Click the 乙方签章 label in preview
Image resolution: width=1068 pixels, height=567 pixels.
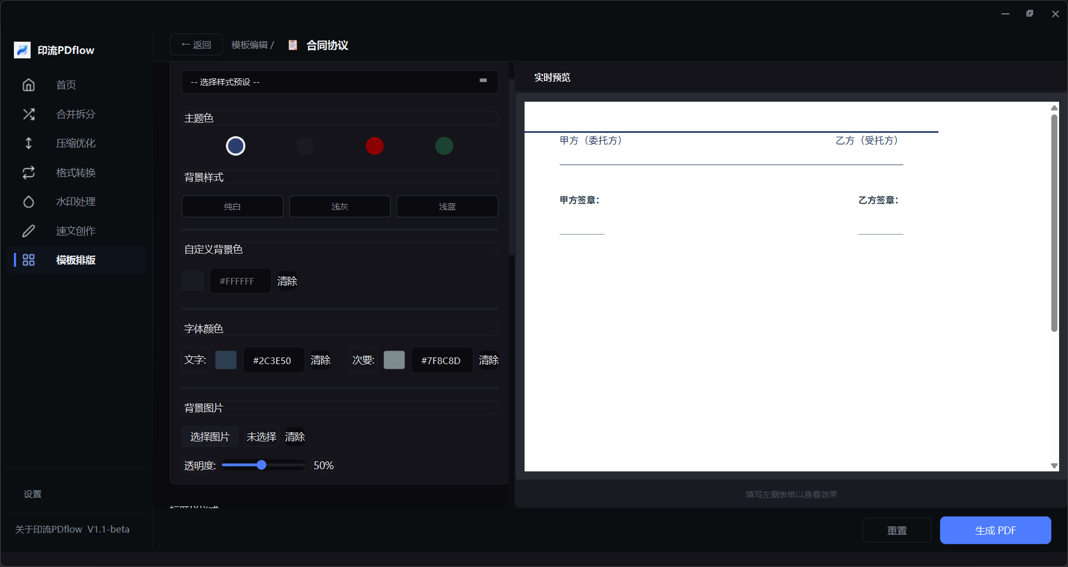click(x=878, y=200)
